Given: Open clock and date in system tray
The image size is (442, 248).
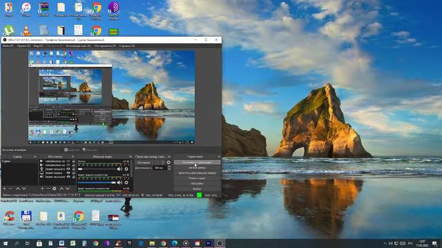Looking at the screenshot, I should click(422, 243).
